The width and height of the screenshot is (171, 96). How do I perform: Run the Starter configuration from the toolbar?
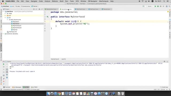point(155,6)
